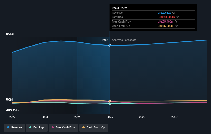Toggle the Revenue legend series
This screenshot has width=211, height=134.
pyautogui.click(x=15, y=128)
